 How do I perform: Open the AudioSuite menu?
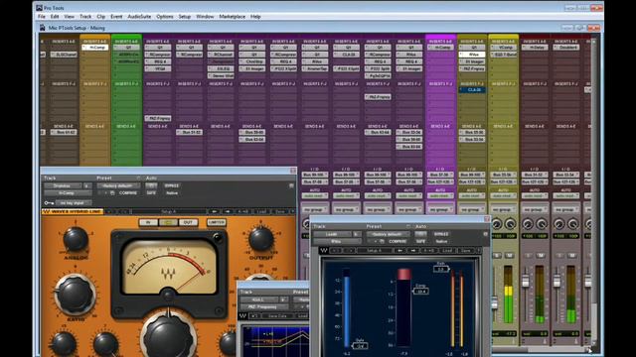pyautogui.click(x=139, y=17)
